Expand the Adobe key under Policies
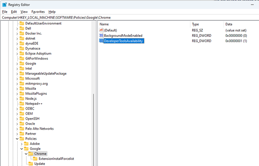The height and width of the screenshot is (166, 259). point(22,144)
